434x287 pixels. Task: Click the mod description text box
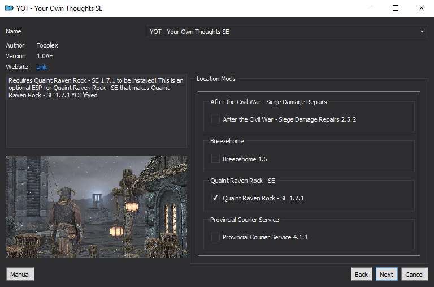[x=97, y=110]
